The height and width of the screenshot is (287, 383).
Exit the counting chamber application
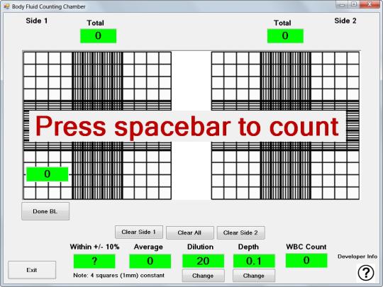tap(32, 270)
